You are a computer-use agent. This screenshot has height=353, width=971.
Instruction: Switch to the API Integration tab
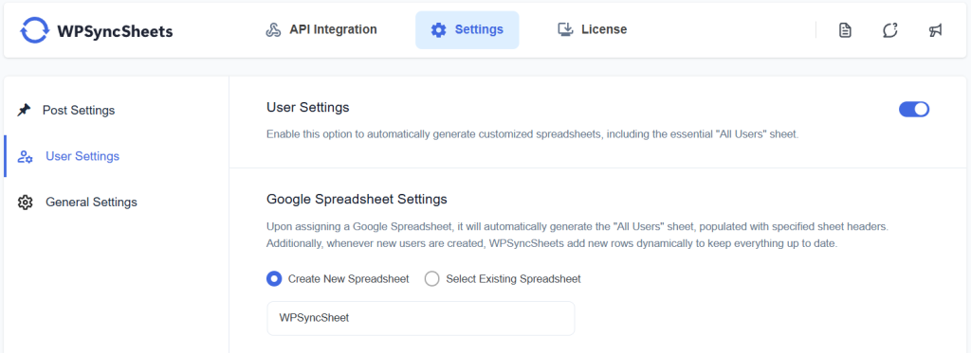pos(321,29)
